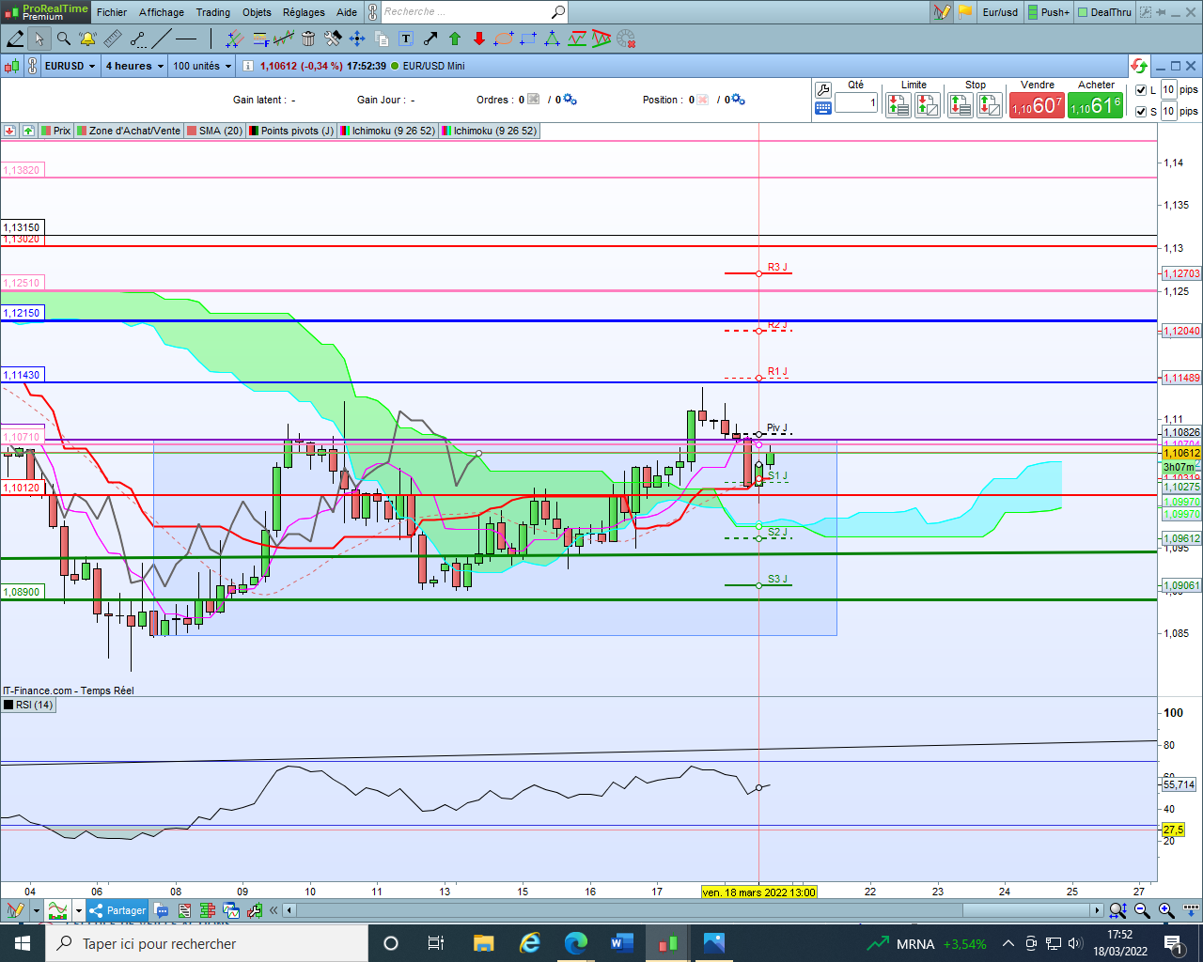Click the Qté quantity input field
Viewport: 1203px width, 962px height.
coord(855,102)
